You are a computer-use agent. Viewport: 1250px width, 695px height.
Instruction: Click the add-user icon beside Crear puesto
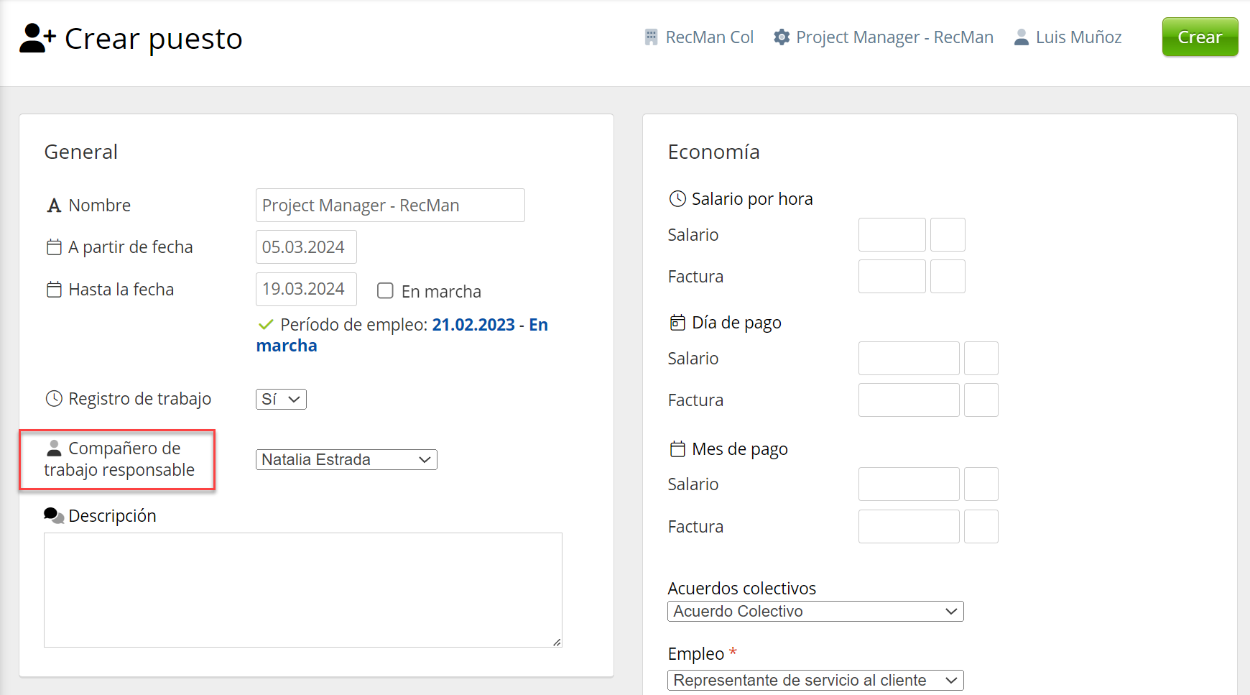pos(37,38)
